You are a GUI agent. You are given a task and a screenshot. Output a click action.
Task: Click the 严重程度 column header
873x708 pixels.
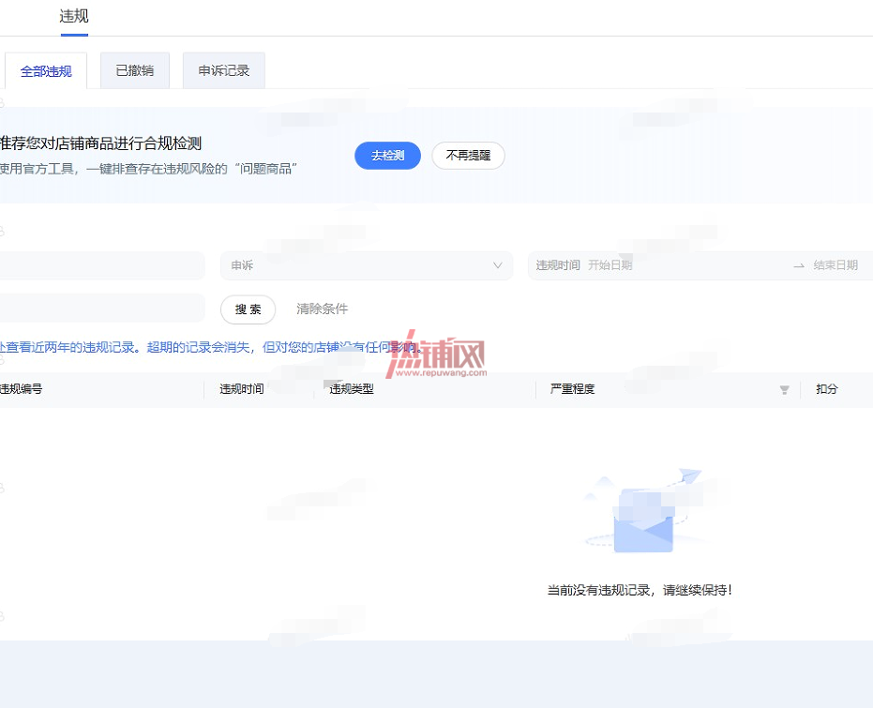point(572,389)
